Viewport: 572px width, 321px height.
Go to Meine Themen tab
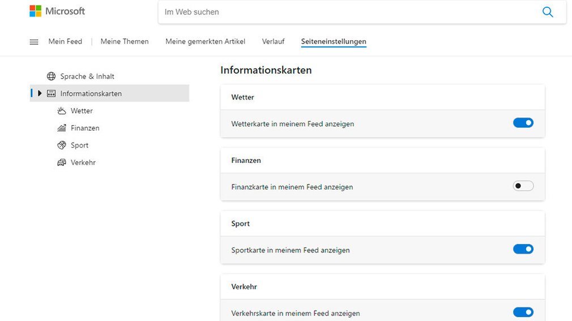(125, 41)
